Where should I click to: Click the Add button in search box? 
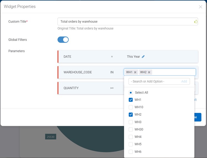[x=184, y=81]
